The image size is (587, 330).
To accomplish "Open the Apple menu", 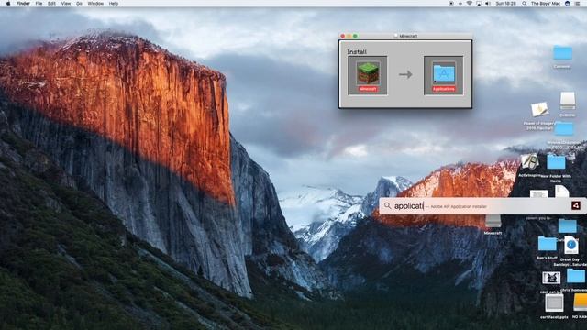I will (x=8, y=4).
